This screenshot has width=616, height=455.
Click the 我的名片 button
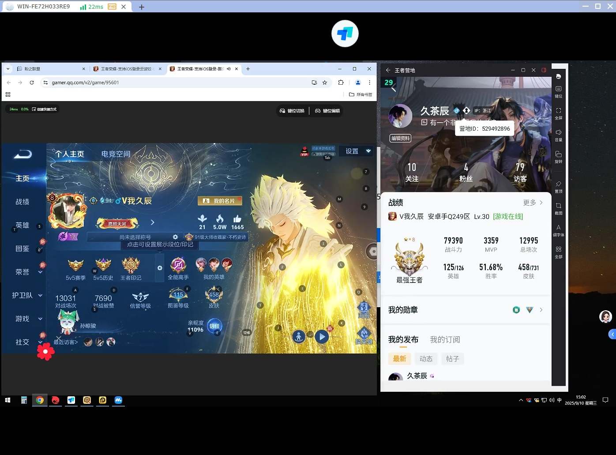pos(220,201)
